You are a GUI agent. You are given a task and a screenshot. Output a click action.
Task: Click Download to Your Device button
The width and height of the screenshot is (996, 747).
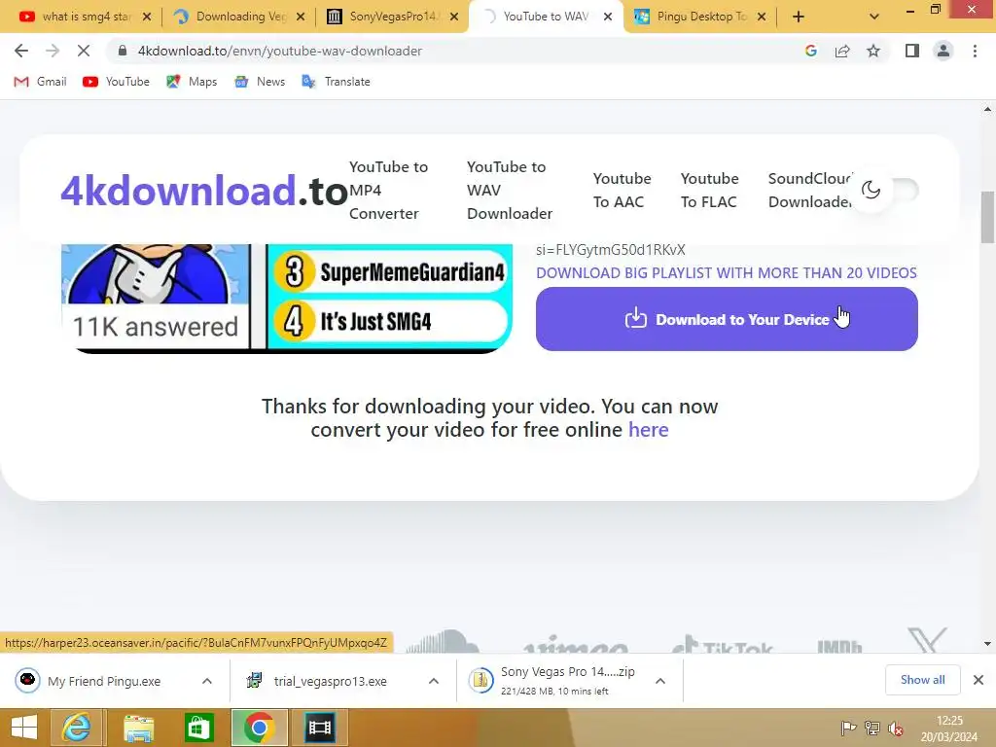click(727, 319)
